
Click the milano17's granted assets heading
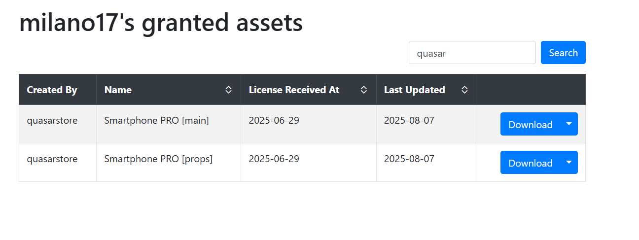(x=161, y=22)
